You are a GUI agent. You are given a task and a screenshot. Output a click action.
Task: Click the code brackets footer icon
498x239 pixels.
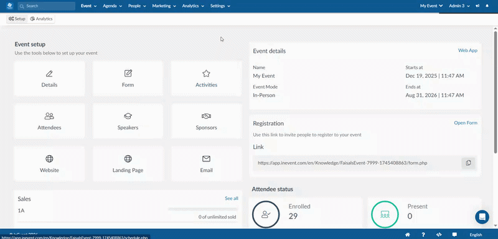coord(439,235)
